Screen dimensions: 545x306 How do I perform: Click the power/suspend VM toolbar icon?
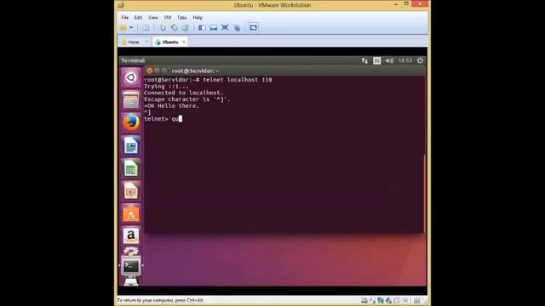pos(123,28)
